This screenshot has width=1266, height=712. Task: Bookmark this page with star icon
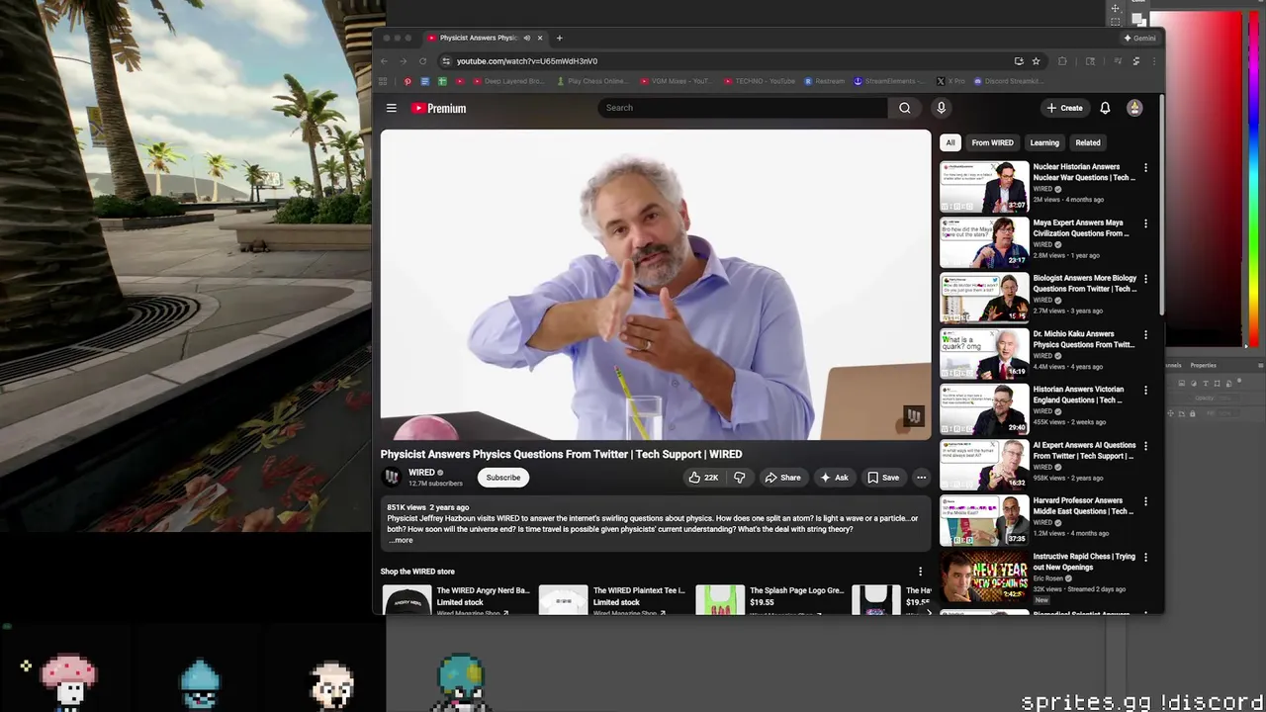pos(1036,61)
